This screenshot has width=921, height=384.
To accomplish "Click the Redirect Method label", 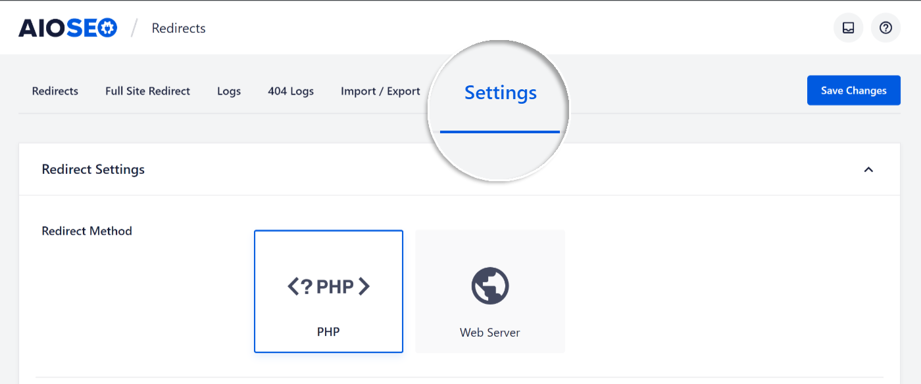I will 87,231.
